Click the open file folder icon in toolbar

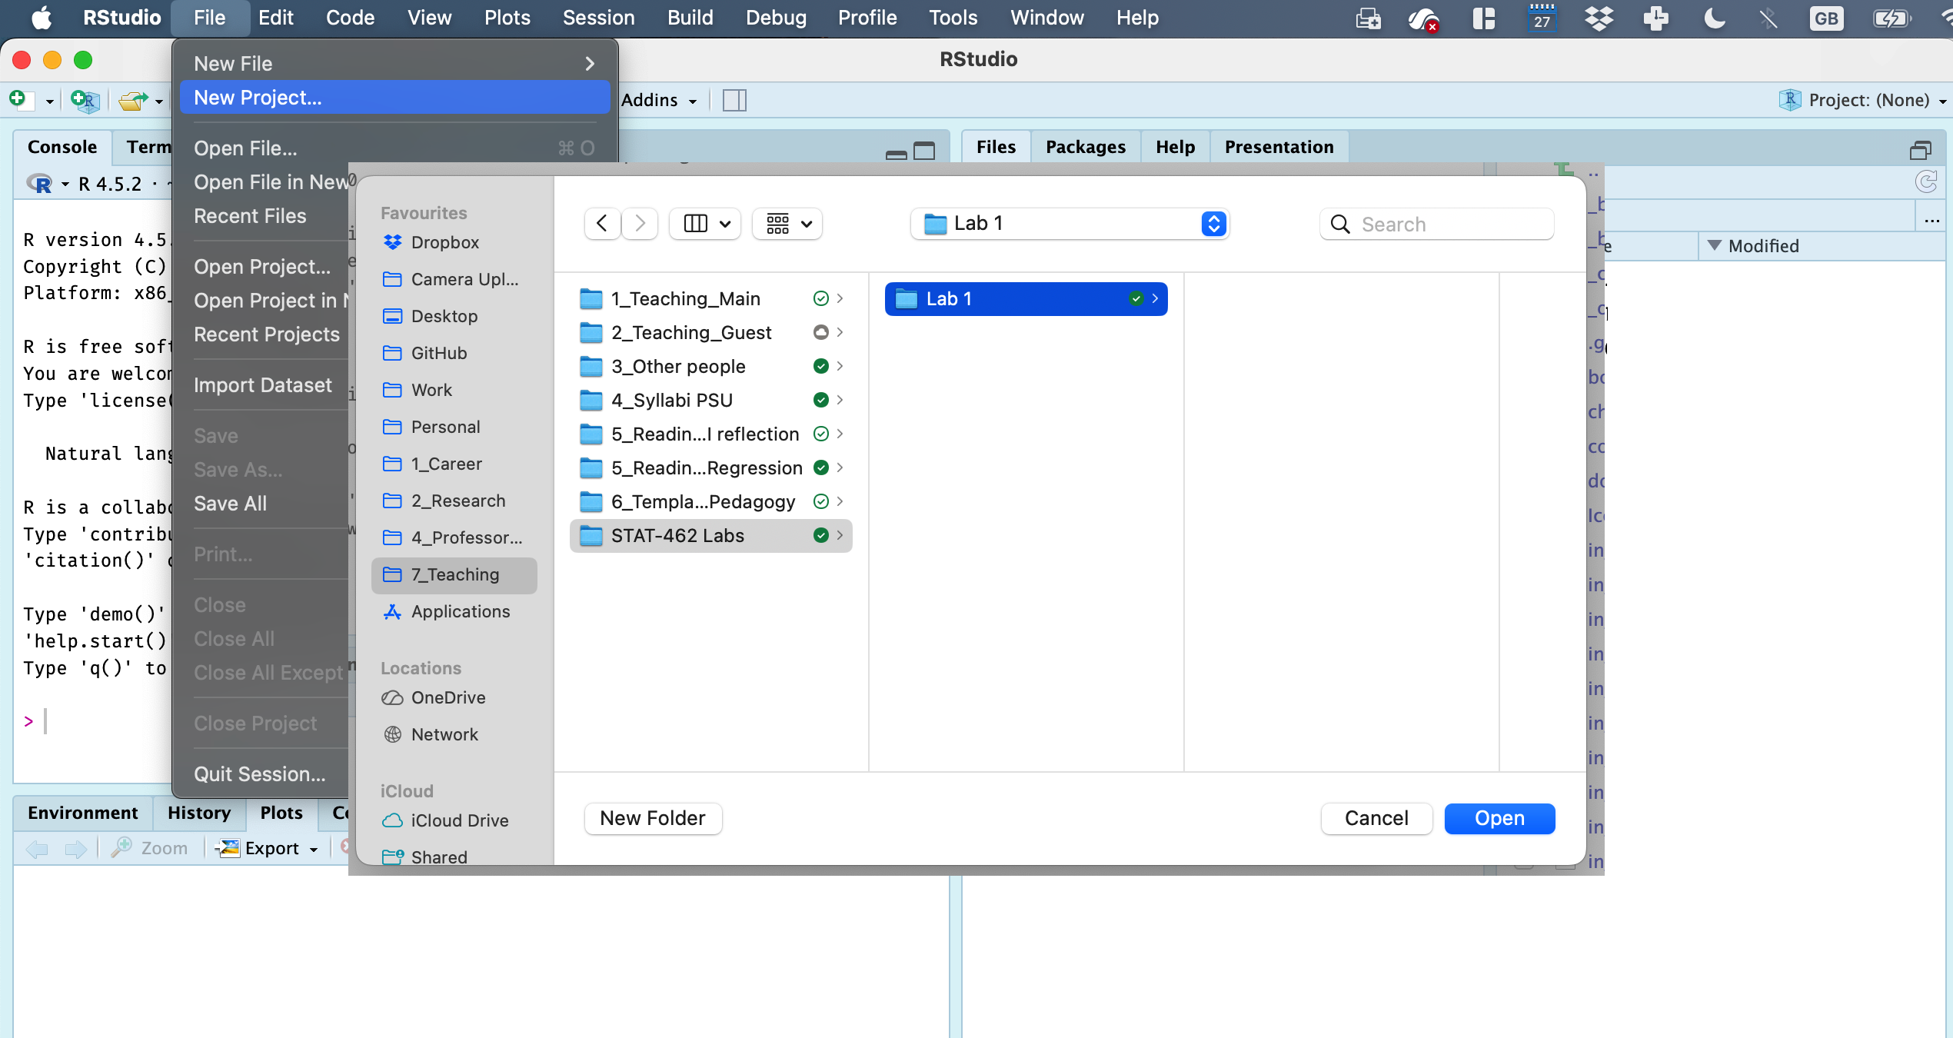coord(134,100)
